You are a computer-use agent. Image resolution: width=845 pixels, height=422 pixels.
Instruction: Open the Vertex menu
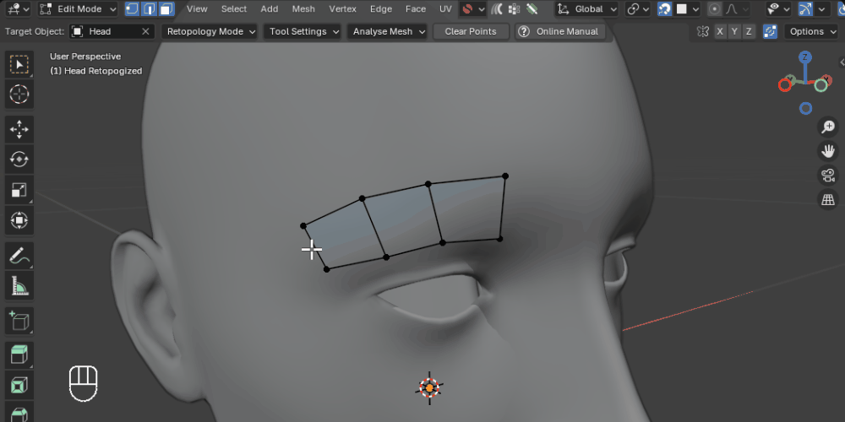point(343,8)
